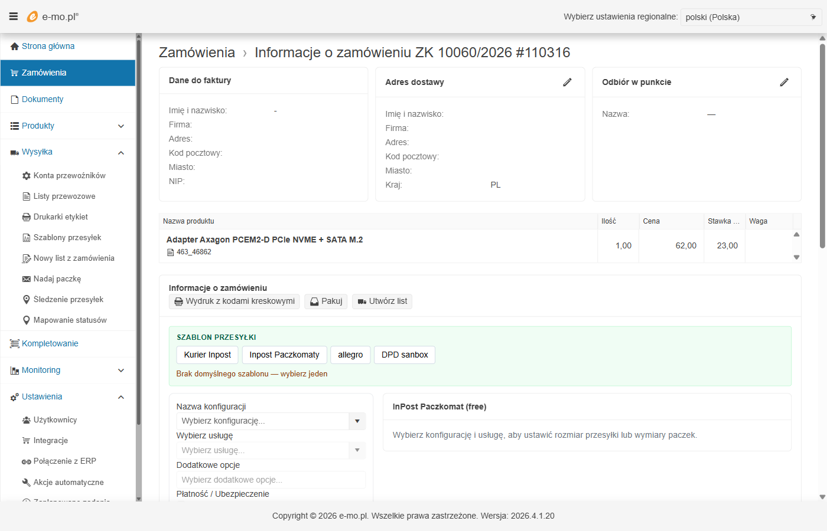The height and width of the screenshot is (531, 827).
Task: Edit pickup point with pencil icon
Action: (x=784, y=82)
